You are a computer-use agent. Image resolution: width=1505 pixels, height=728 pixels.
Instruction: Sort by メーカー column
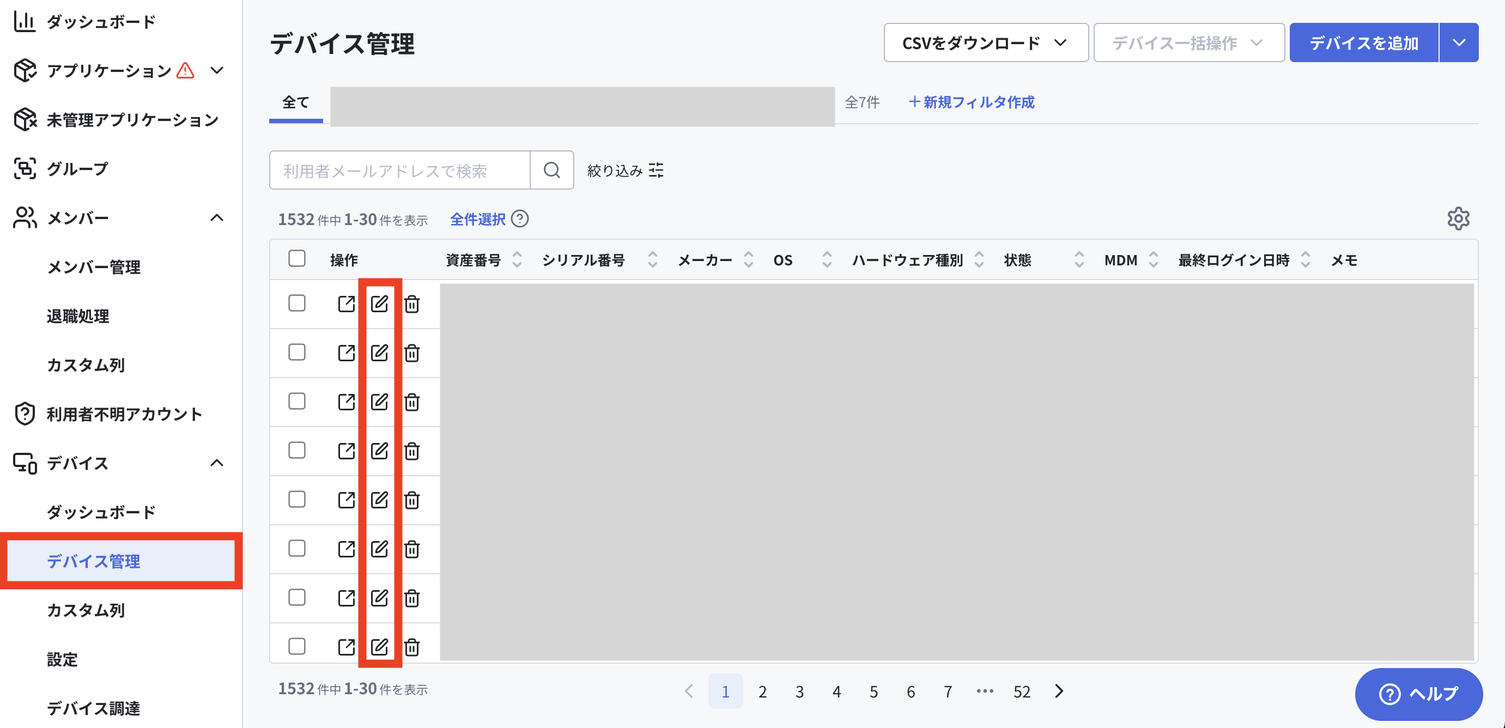point(748,259)
